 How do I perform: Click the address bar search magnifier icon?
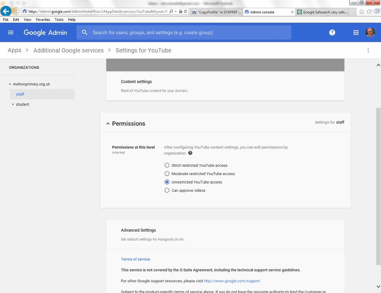pyautogui.click(x=171, y=11)
